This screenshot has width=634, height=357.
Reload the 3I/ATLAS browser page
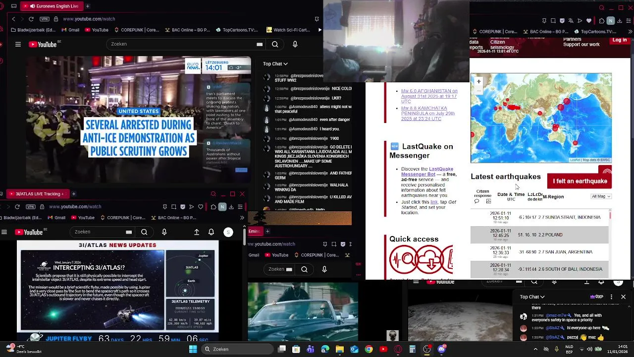click(x=17, y=207)
